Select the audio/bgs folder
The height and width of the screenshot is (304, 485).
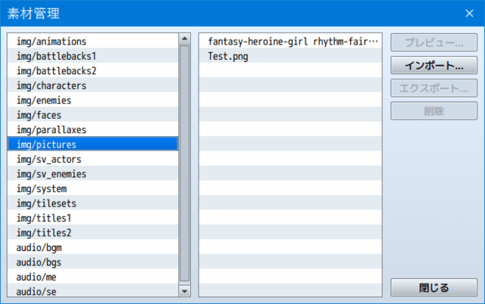pos(92,262)
